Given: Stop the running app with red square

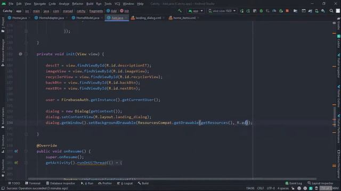Looking at the screenshot, I should (x=287, y=11).
